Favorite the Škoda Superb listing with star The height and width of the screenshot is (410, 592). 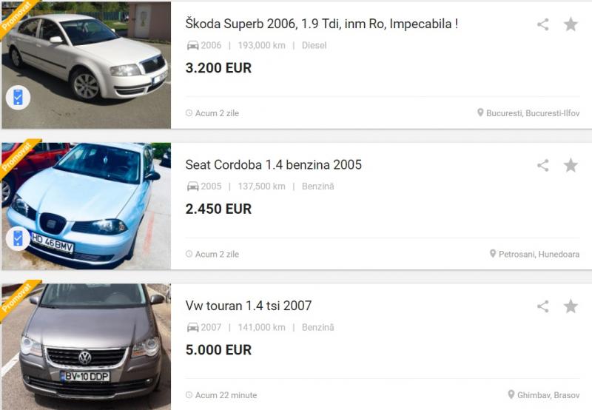click(x=571, y=24)
